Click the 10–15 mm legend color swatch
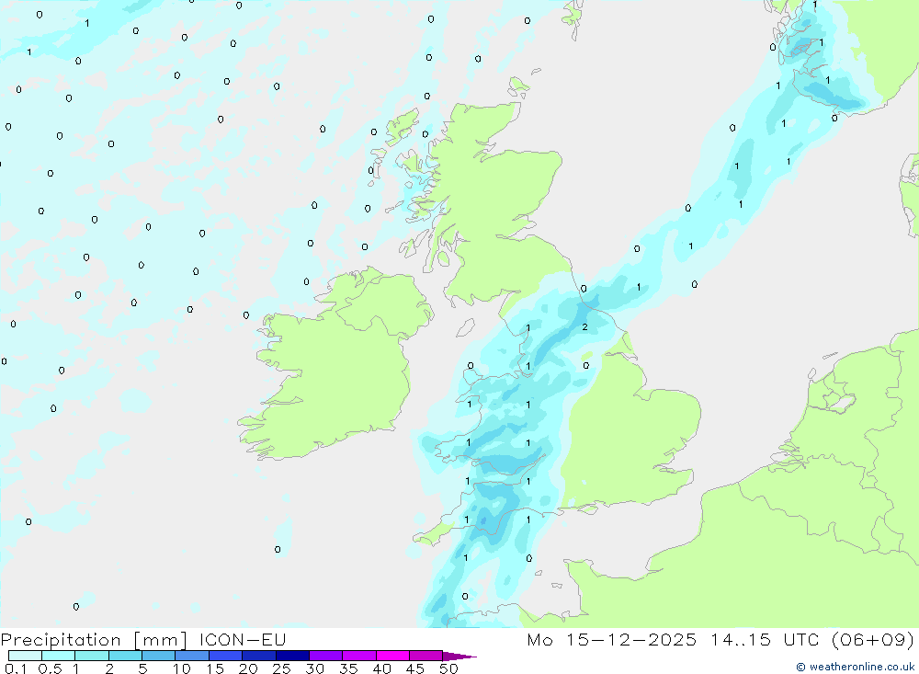The image size is (919, 674). click(192, 656)
